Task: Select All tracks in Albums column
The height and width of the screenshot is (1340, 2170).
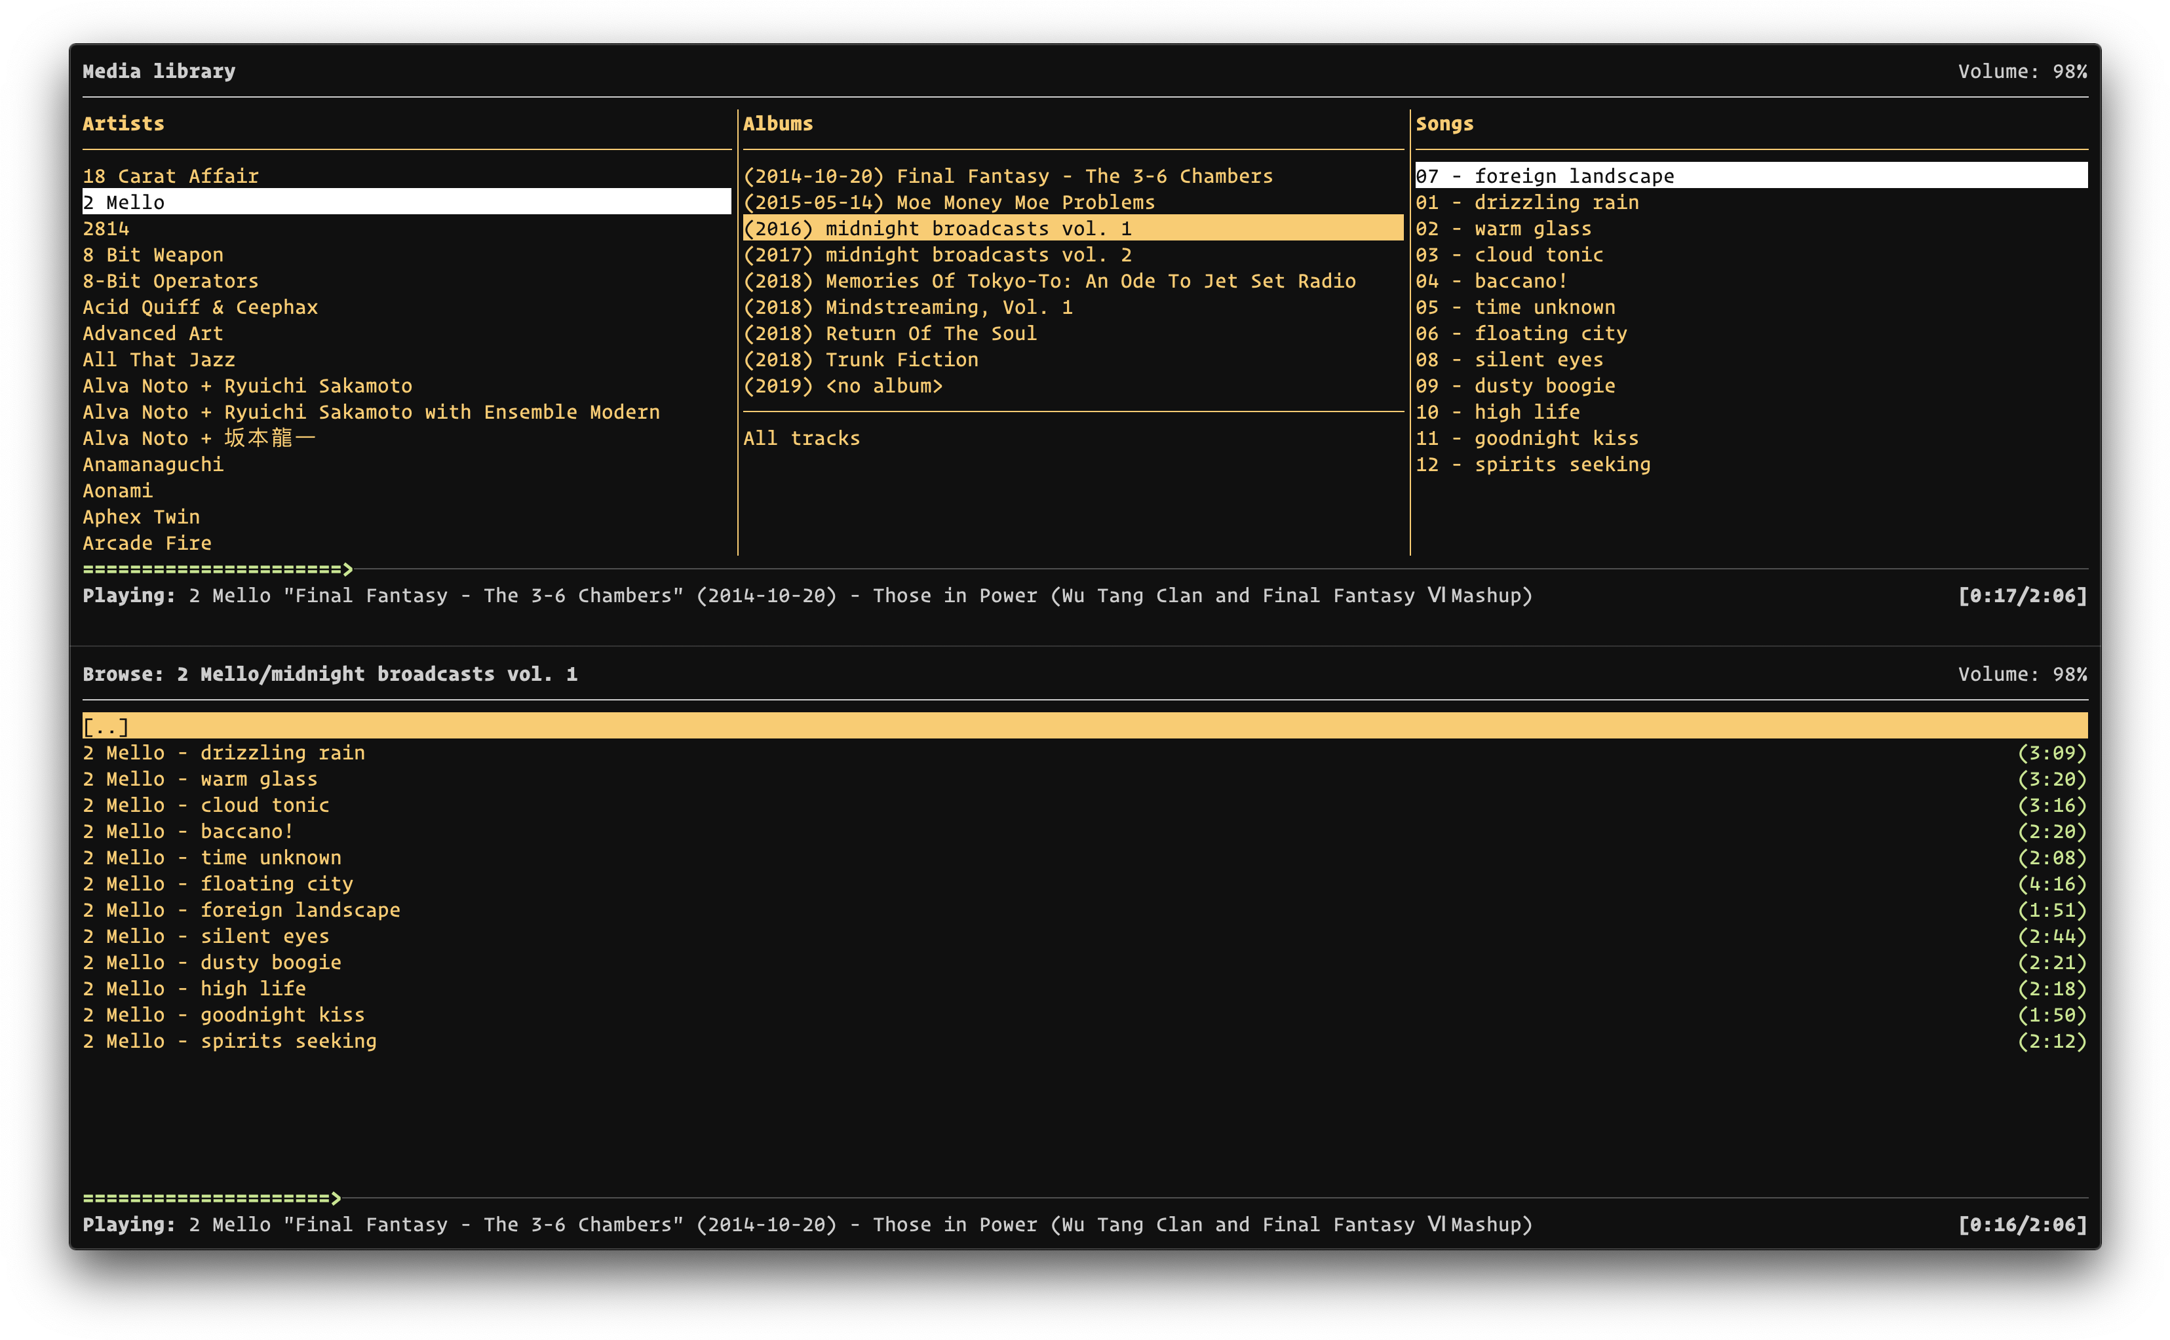Action: click(x=802, y=438)
